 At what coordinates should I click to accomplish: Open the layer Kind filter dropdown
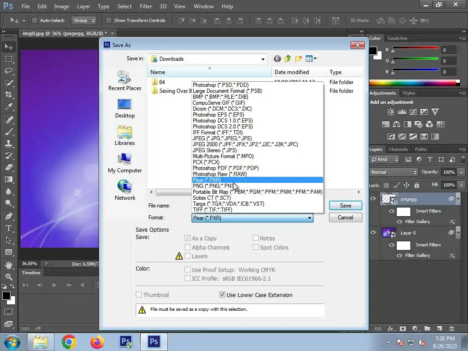point(385,160)
